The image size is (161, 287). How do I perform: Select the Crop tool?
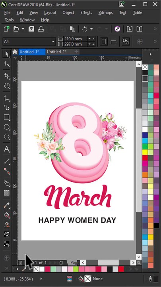point(7,76)
